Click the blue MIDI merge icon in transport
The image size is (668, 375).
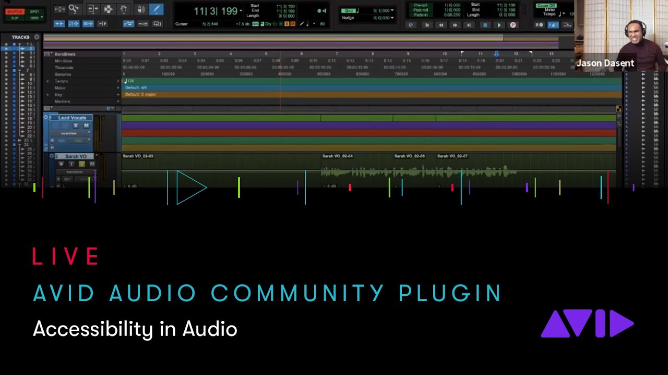[x=553, y=25]
